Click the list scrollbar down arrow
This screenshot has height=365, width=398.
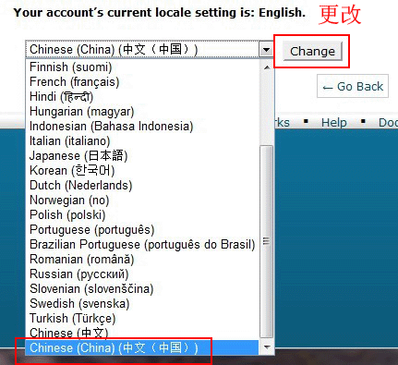point(267,347)
